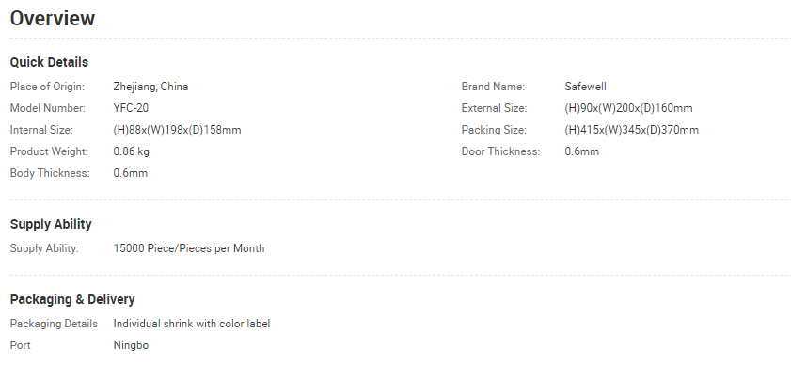Screen dimensions: 791x366
Task: Select the YFC-20 model number
Action: 131,108
